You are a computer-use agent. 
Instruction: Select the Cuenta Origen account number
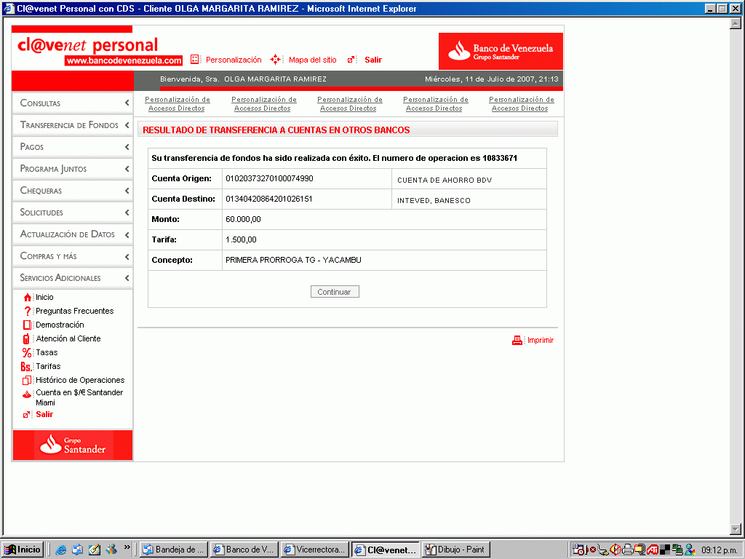point(269,179)
